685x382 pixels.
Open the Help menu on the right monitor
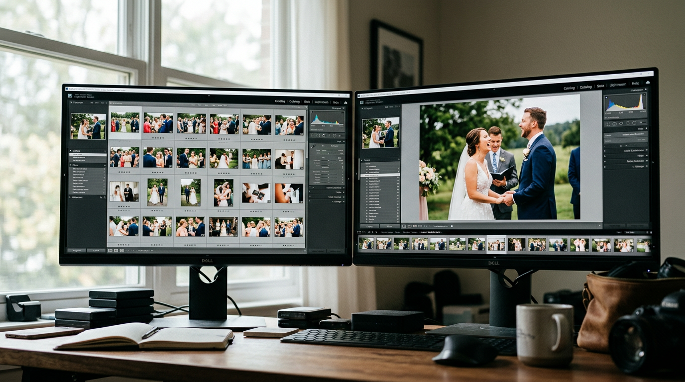click(x=635, y=84)
